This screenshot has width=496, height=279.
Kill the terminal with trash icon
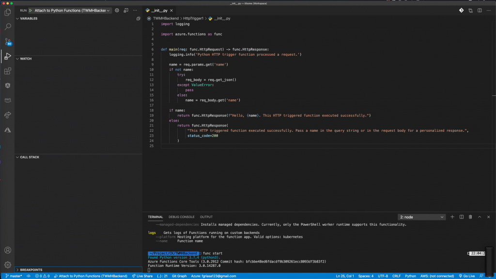470,217
